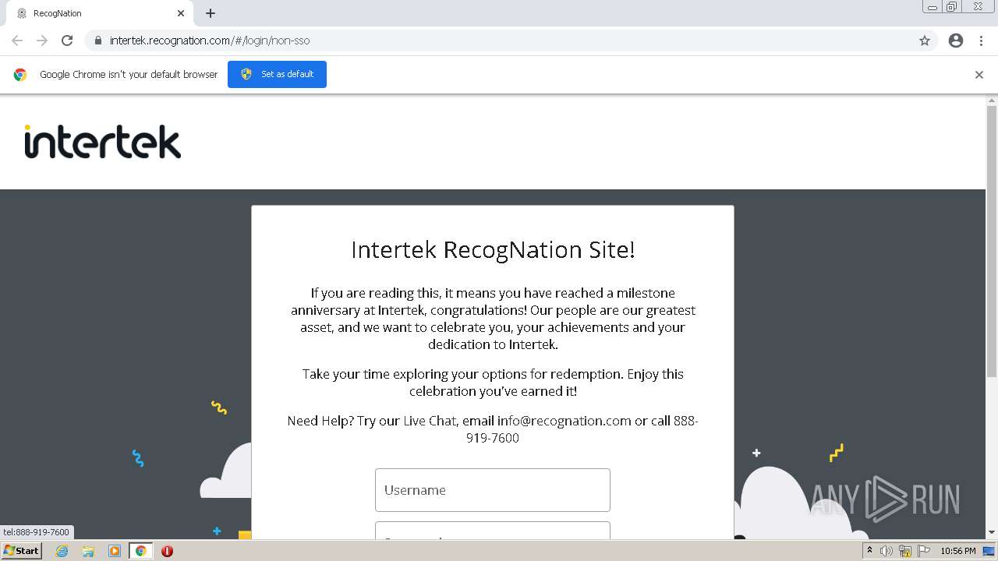Screen dimensions: 998x561
Task: Dismiss the default browser notification bar
Action: point(979,75)
